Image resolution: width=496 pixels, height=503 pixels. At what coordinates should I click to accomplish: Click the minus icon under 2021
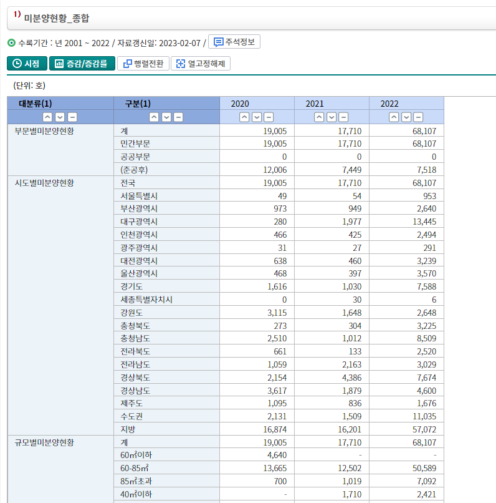click(x=343, y=117)
